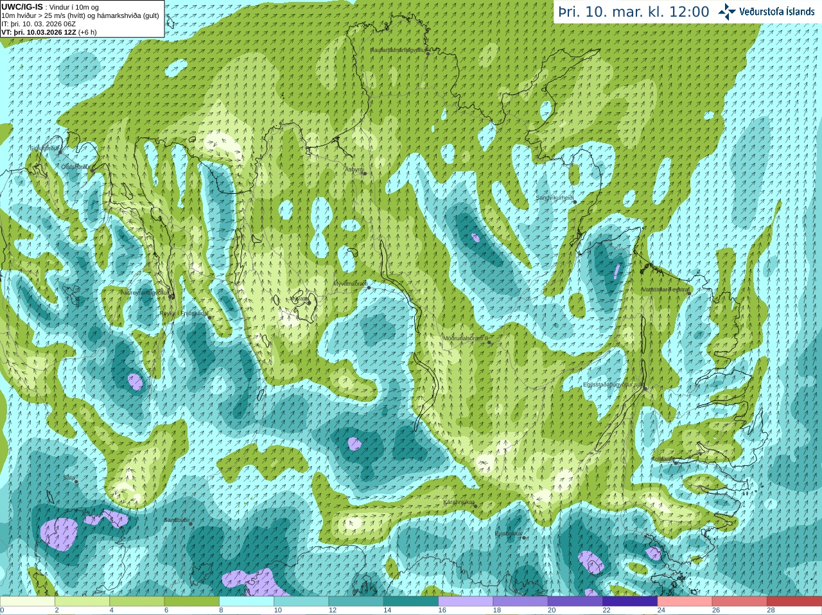Click the IT initial time line 06Z
Screen dimensions: 822x615
39,24
